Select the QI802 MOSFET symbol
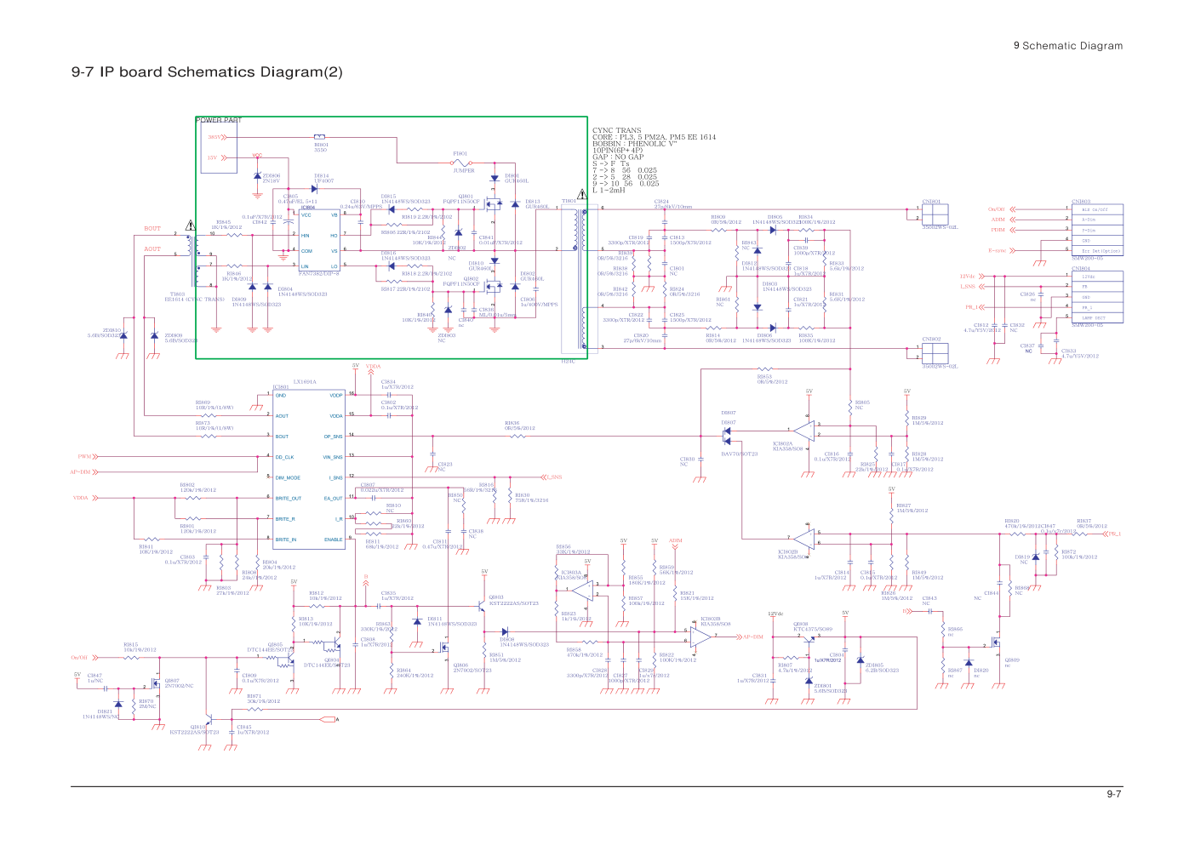The image size is (1195, 845). (492, 286)
